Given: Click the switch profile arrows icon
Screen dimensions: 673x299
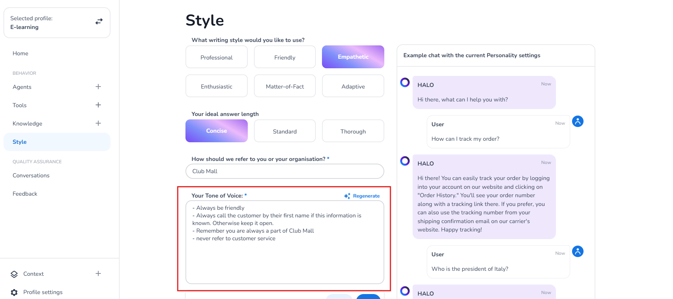Looking at the screenshot, I should coord(99,22).
